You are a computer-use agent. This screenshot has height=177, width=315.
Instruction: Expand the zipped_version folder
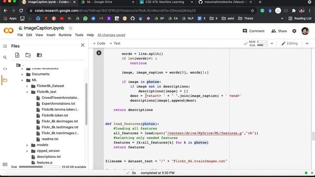27,151
